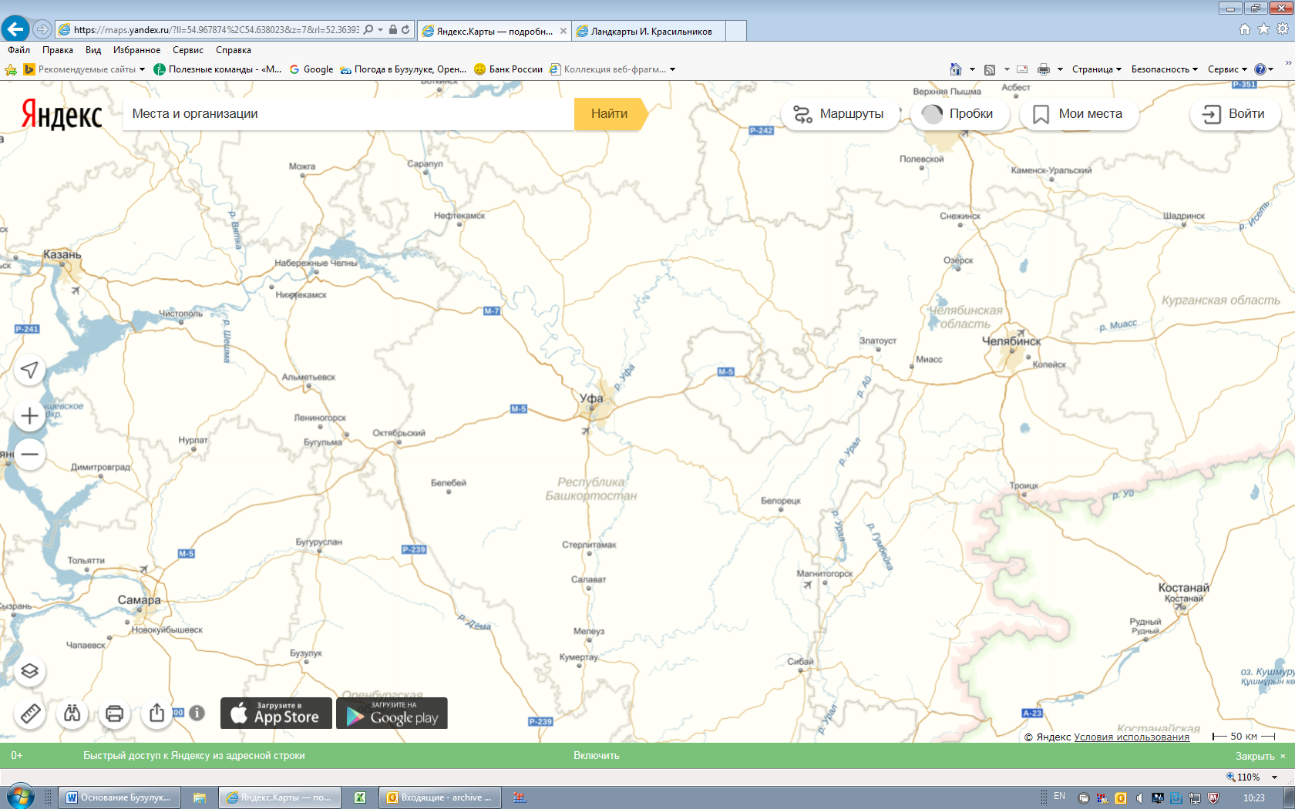The image size is (1295, 809).
Task: Open the Банк России bookmark
Action: pos(509,69)
